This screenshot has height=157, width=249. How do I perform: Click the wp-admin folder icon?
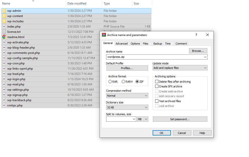[x=4, y=11]
